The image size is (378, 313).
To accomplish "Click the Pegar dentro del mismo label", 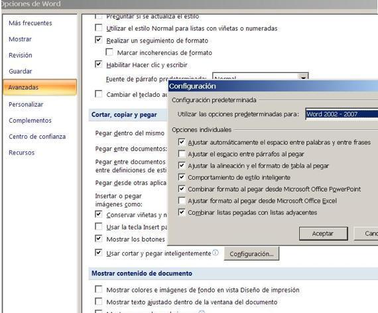I will (x=130, y=133).
